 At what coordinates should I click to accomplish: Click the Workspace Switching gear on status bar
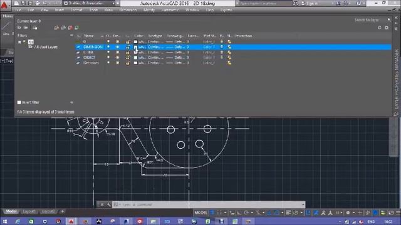pyautogui.click(x=348, y=212)
